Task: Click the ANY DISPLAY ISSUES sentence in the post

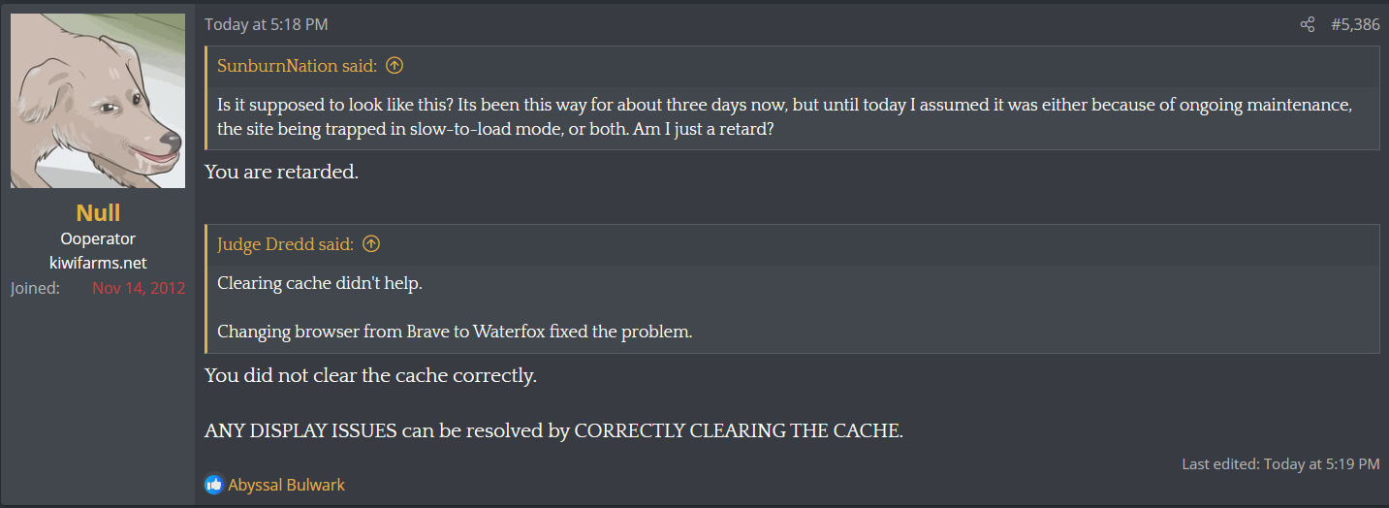Action: click(x=553, y=431)
